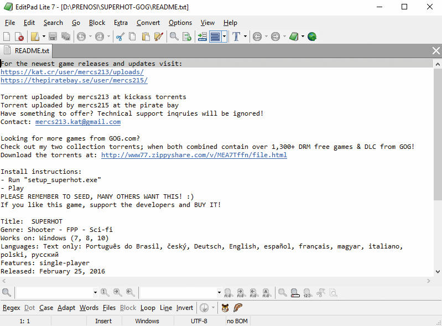
Task: Click inside the replacement text input field
Action: pos(178,292)
